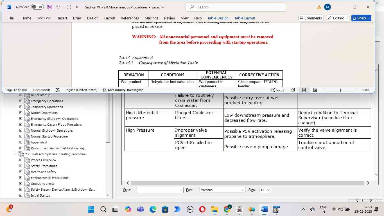Switch to Read Mode view icon
This screenshot has width=384, height=216.
(293, 90)
